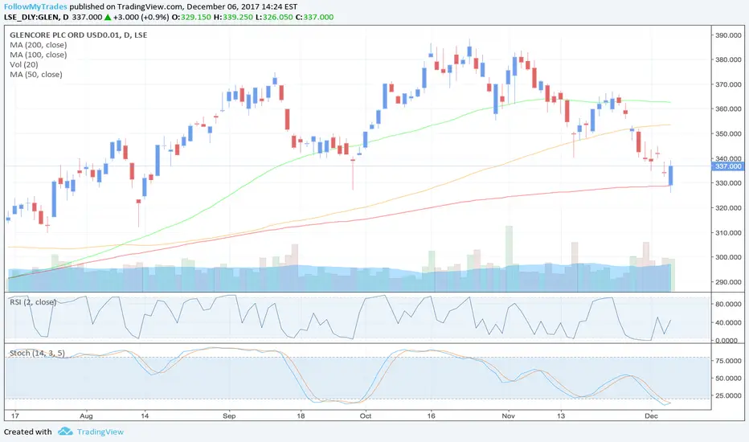This screenshot has height=442, width=749.
Task: Click the 13 date axis label
Action: click(x=561, y=415)
